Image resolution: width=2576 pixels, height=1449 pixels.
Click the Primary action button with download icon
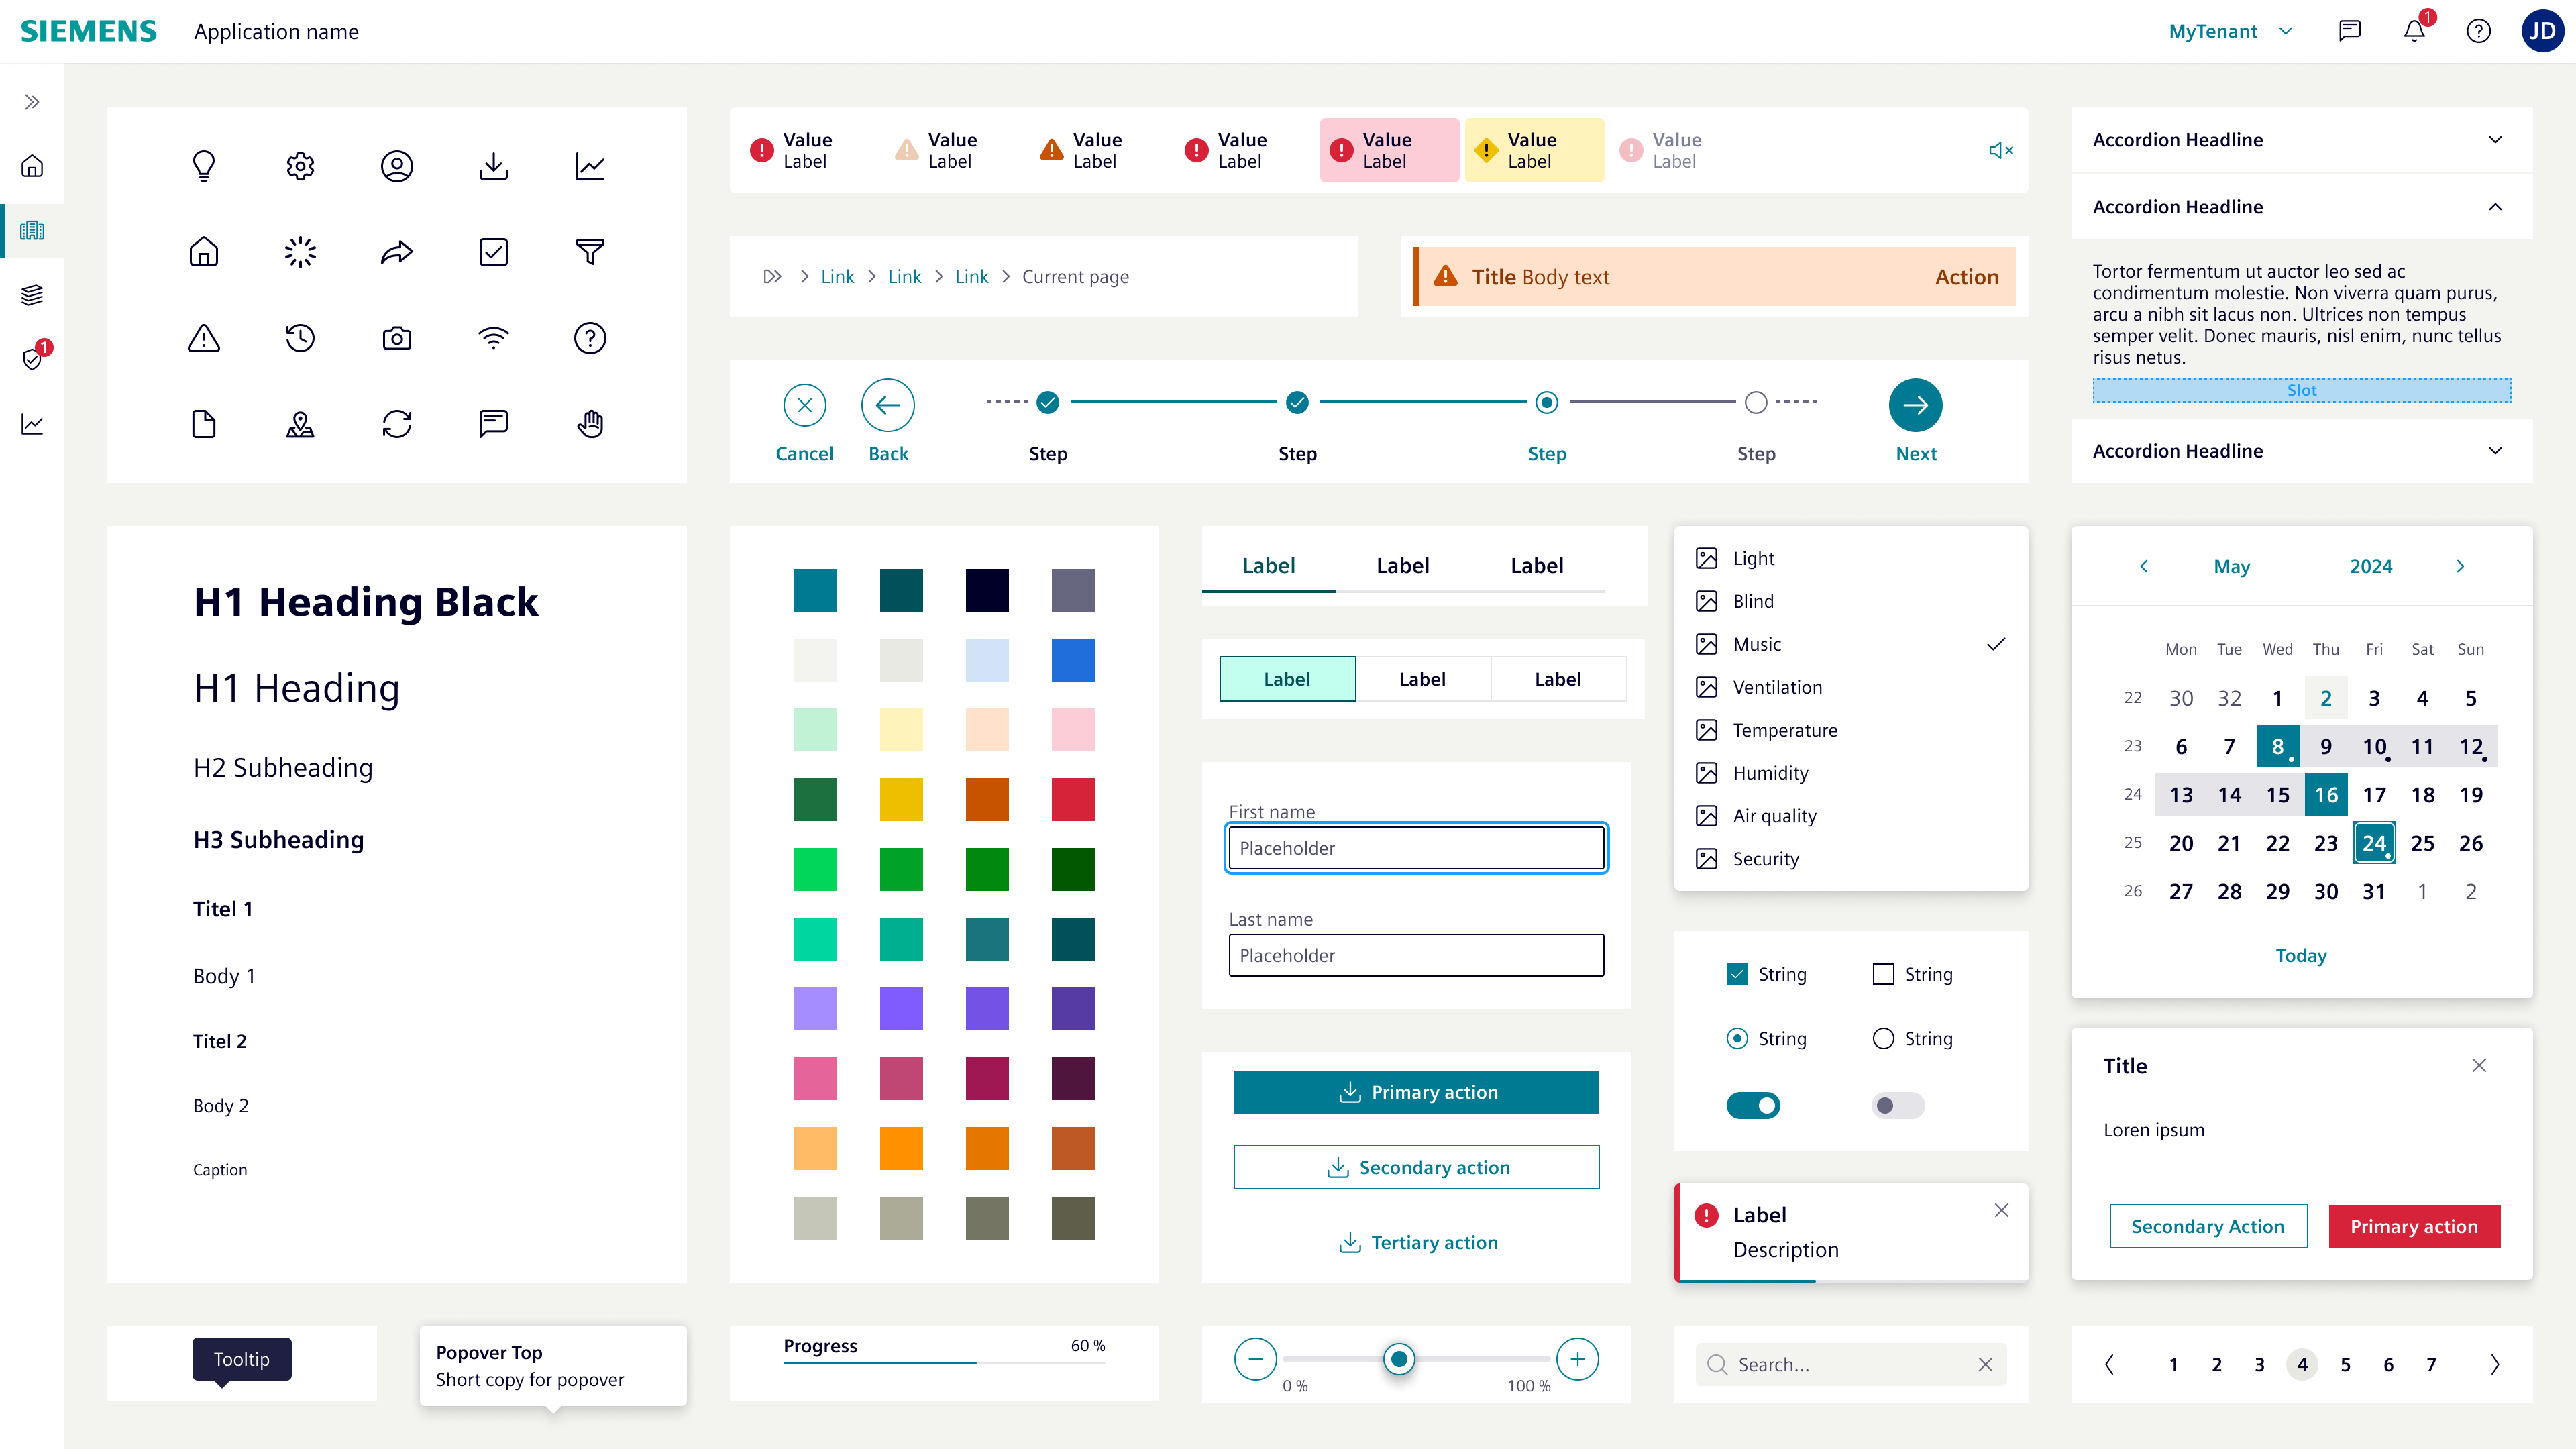pos(1416,1092)
